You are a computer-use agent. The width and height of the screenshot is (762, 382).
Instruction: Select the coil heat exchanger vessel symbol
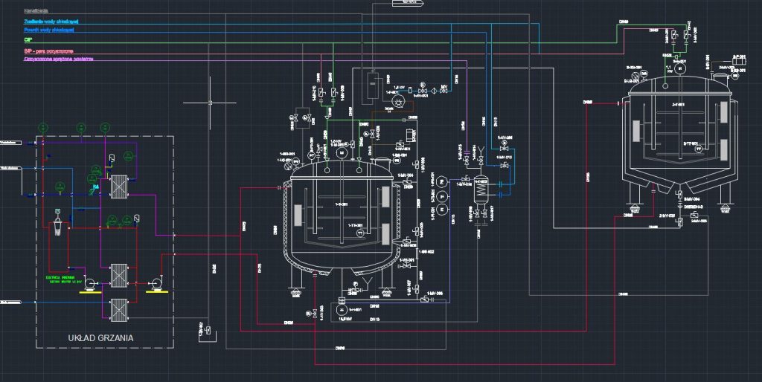481,188
